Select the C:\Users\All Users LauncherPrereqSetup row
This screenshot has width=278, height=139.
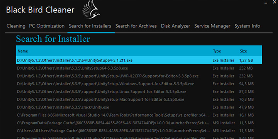click(139, 131)
